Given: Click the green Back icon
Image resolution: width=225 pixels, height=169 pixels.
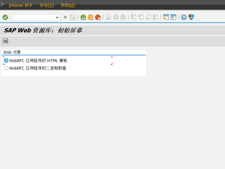Looking at the screenshot, I should pyautogui.click(x=83, y=17).
